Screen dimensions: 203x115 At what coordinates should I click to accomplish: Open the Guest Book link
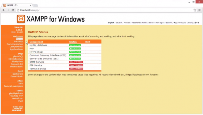point(17,76)
